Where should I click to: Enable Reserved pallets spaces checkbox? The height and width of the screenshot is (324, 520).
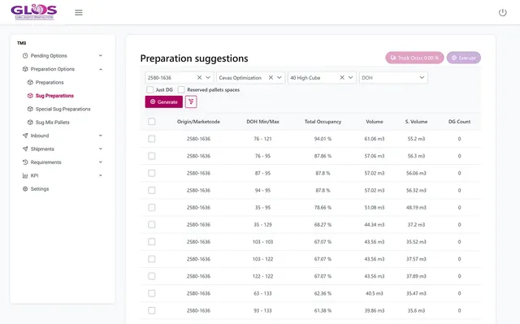181,89
